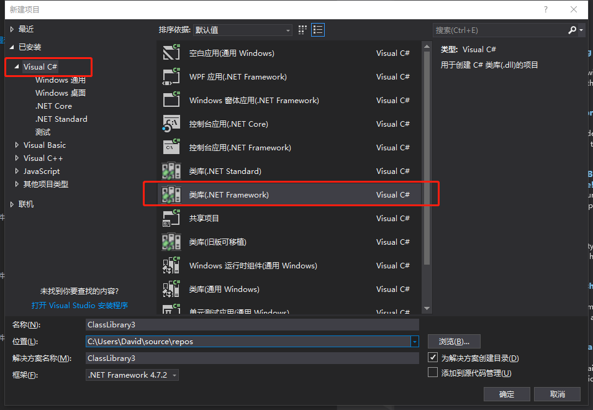
Task: Click the help question mark icon
Action: 545,9
